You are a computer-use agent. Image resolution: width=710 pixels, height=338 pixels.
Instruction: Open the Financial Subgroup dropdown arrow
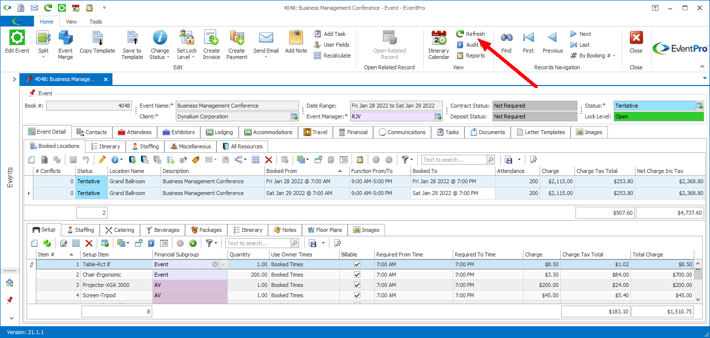click(x=224, y=264)
